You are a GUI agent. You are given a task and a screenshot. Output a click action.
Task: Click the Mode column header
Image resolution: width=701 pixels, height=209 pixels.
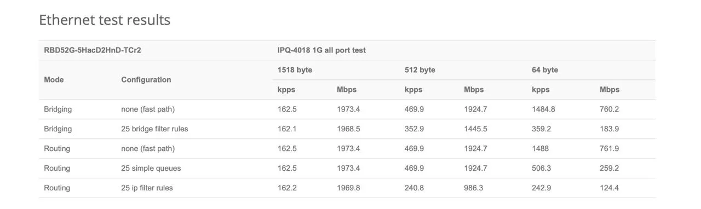pyautogui.click(x=54, y=80)
